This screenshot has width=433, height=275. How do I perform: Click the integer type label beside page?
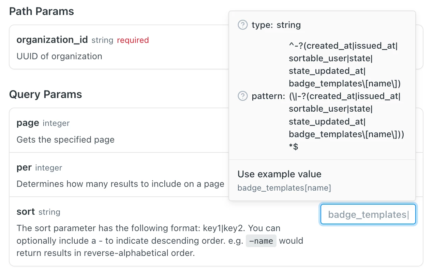[56, 123]
